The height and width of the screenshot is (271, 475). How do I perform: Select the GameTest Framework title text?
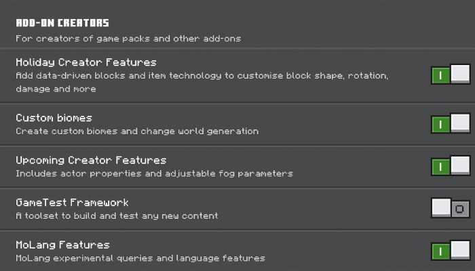point(72,203)
